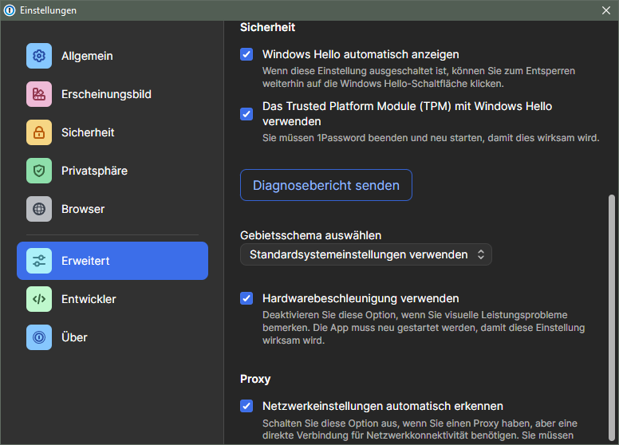Screen dimensions: 619x445
Task: Click the Entwickler code icon
Action: click(x=39, y=299)
